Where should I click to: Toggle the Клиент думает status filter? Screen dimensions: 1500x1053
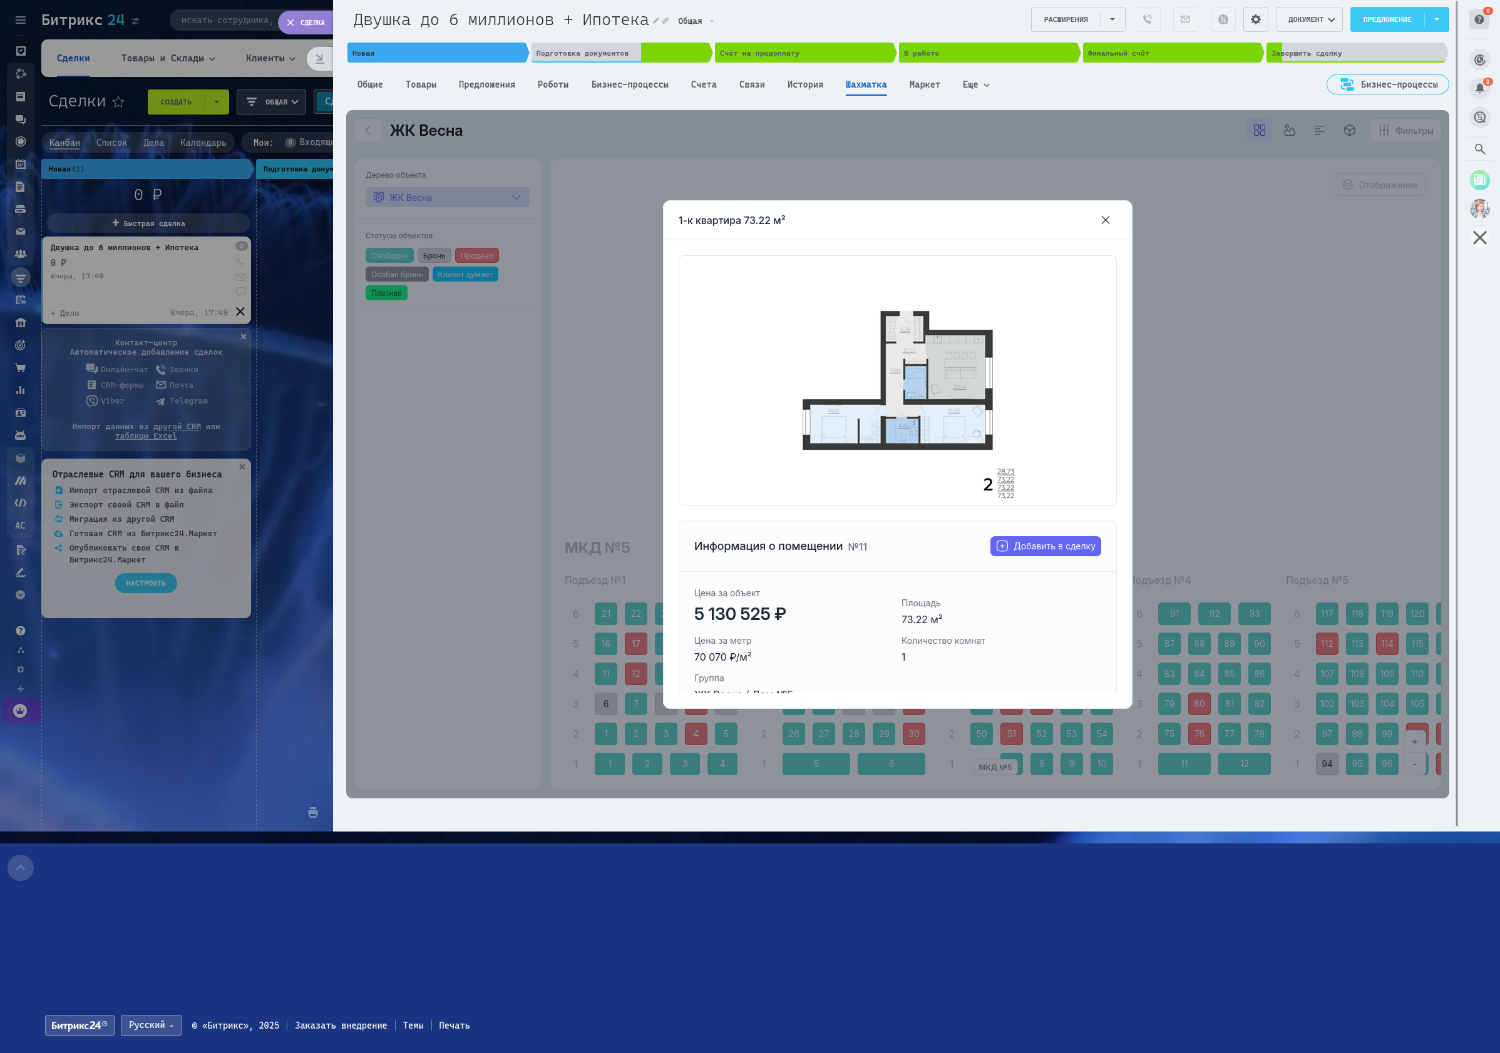[x=465, y=275]
